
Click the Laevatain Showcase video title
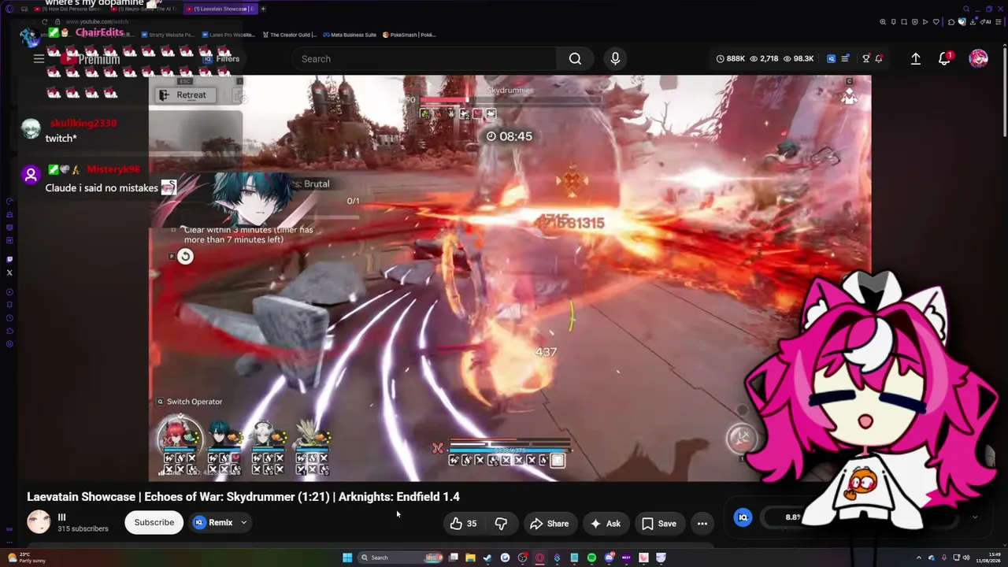[243, 497]
